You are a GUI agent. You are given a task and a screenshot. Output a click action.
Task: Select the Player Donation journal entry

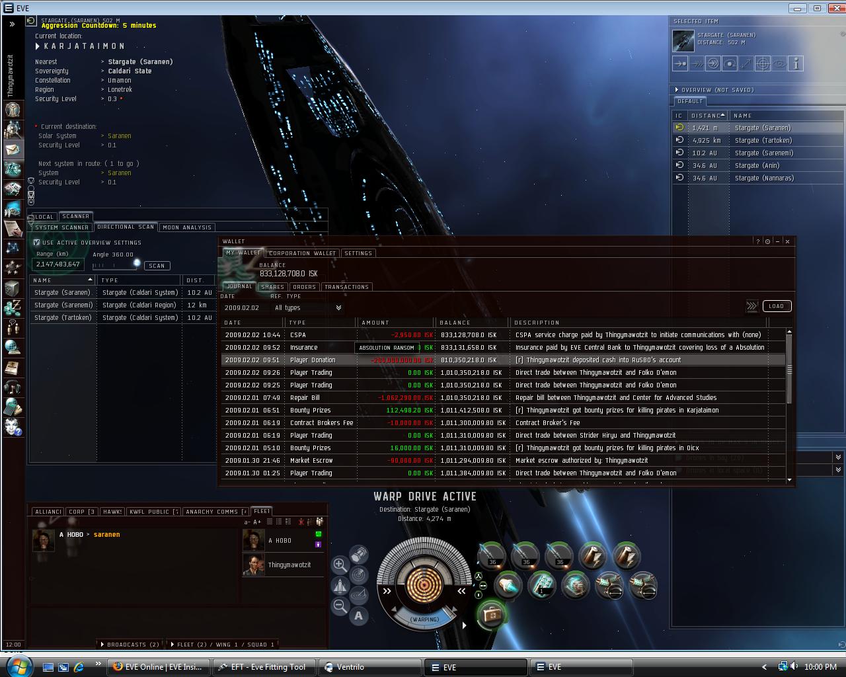pyautogui.click(x=503, y=360)
